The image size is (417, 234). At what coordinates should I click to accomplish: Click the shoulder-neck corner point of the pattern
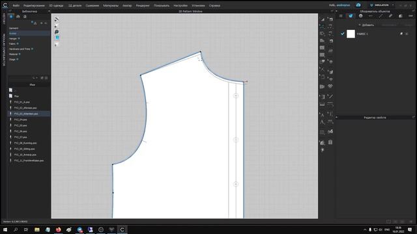point(201,51)
